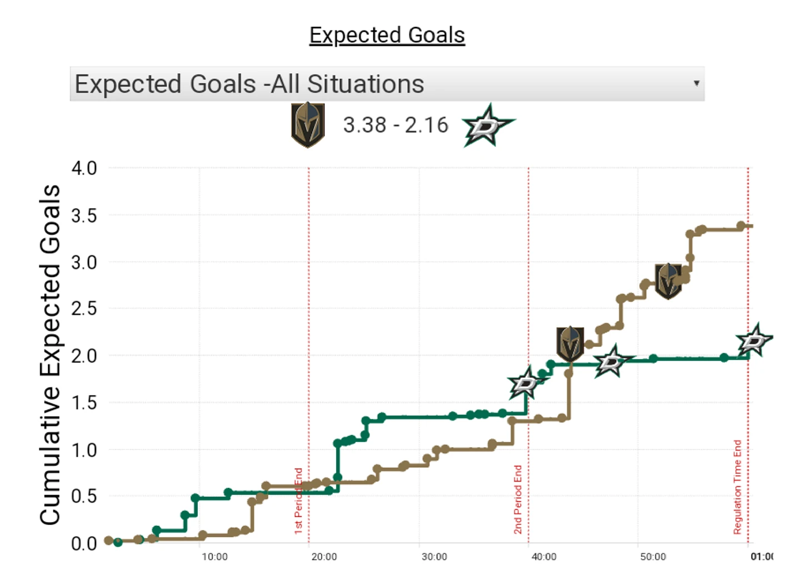Click the first green data point at chart origin
This screenshot has height=580, width=811.
[118, 542]
